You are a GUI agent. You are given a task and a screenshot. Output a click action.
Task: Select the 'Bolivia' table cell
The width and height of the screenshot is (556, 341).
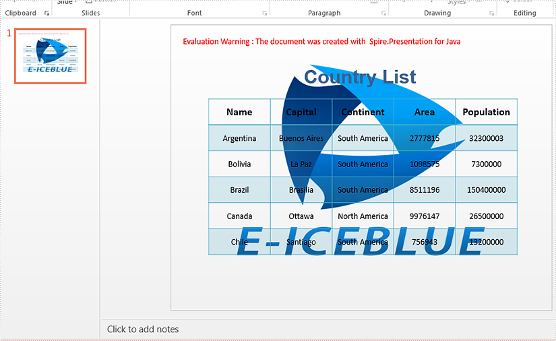click(239, 164)
